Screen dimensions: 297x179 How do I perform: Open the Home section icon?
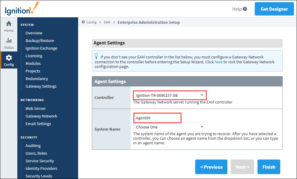point(9,24)
